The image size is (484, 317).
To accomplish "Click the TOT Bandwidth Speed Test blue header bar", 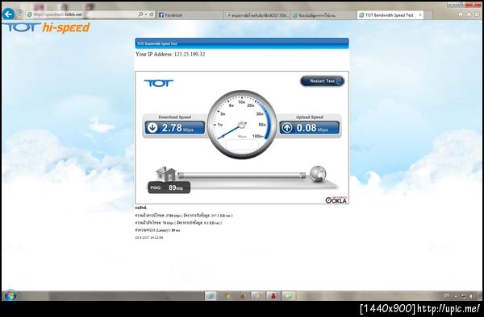I will [242, 43].
